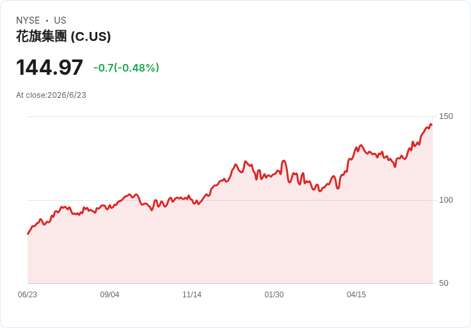
Task: Click the 01/30 date axis label
Action: [x=274, y=295]
